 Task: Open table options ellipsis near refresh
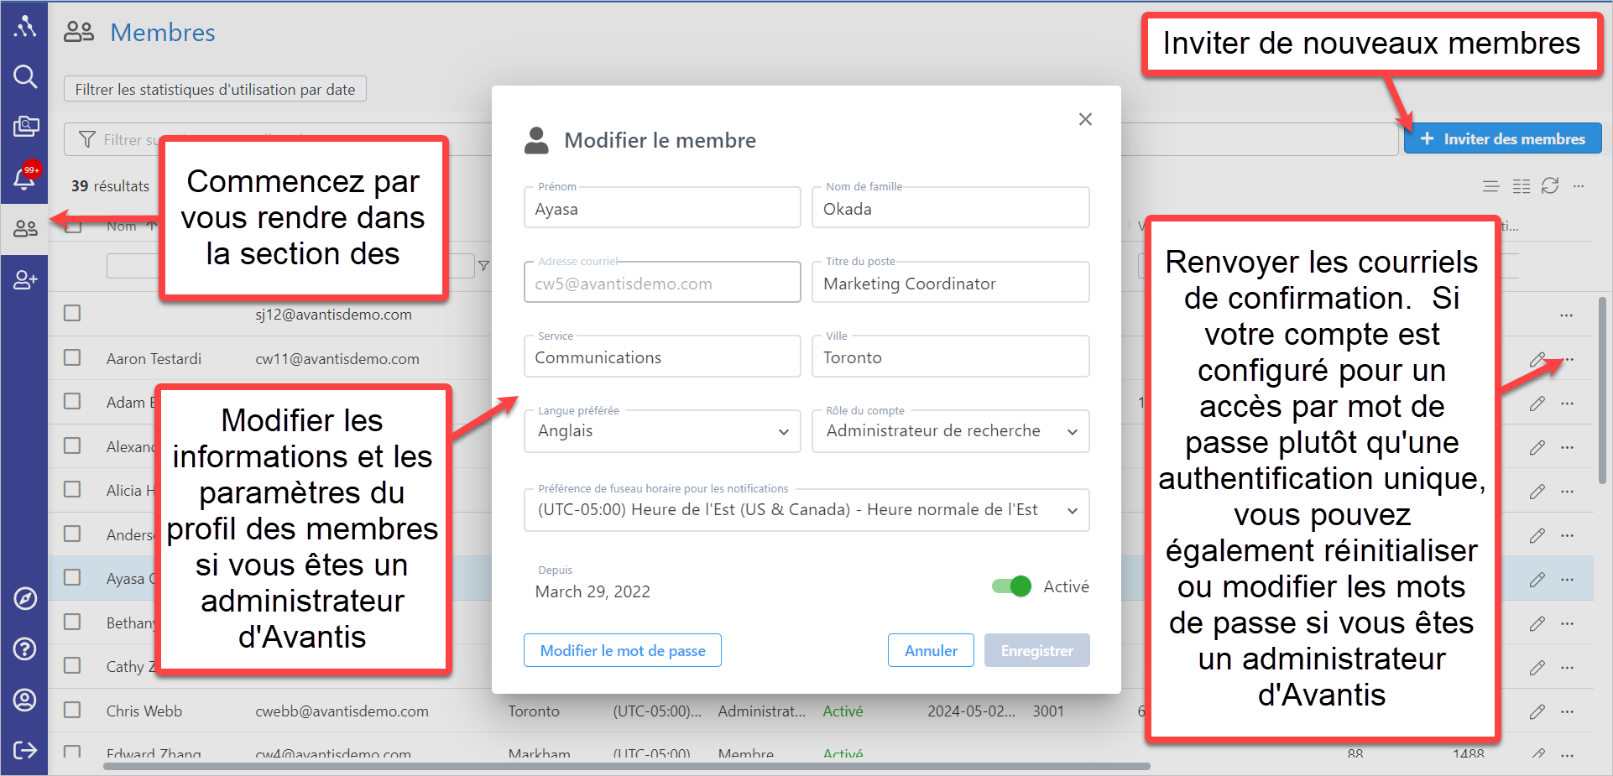pos(1579,186)
